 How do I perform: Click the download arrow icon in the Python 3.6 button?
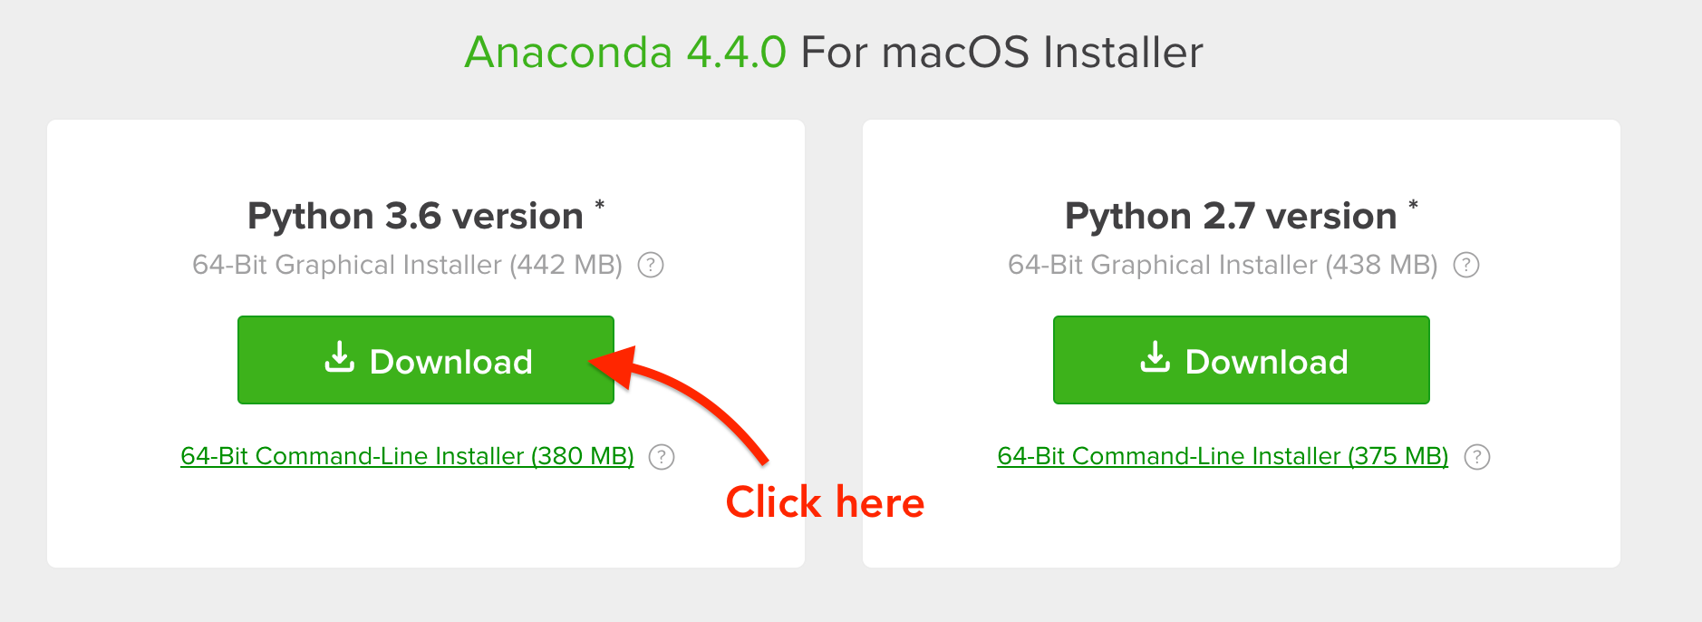point(339,359)
